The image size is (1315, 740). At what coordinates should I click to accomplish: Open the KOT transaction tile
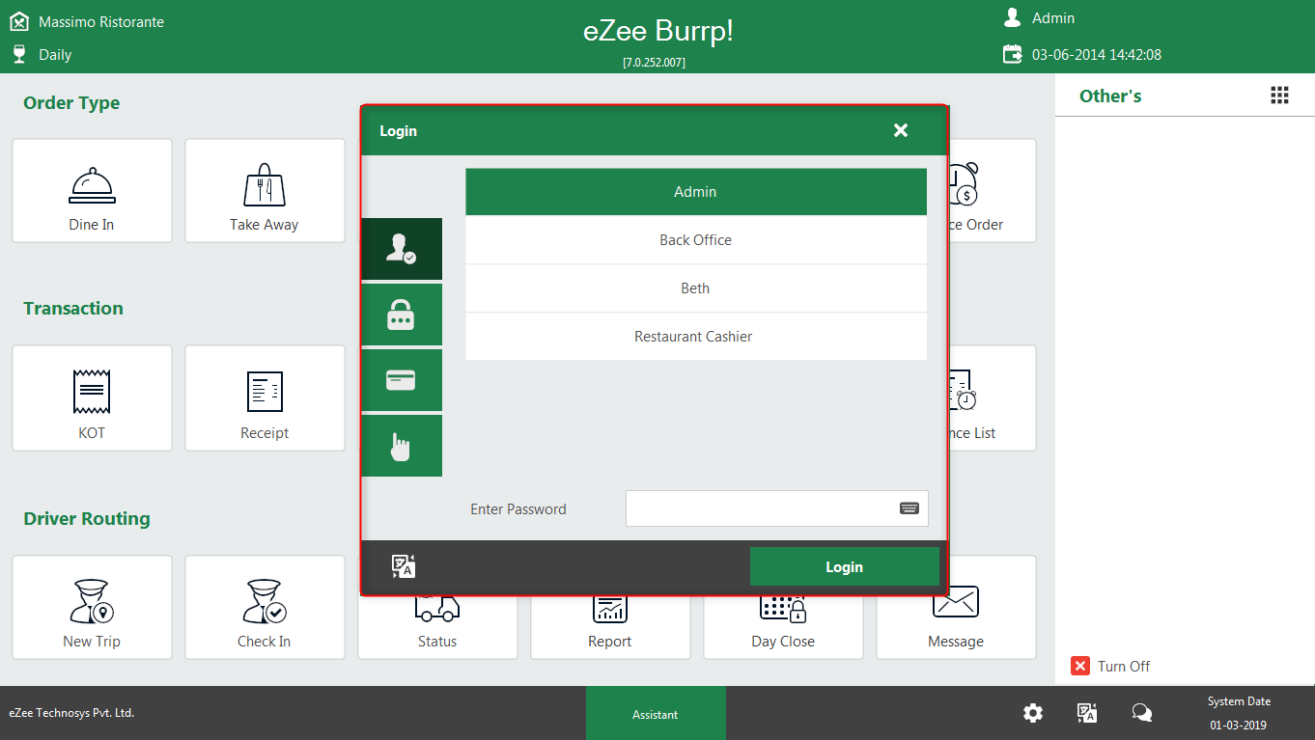[x=92, y=397]
